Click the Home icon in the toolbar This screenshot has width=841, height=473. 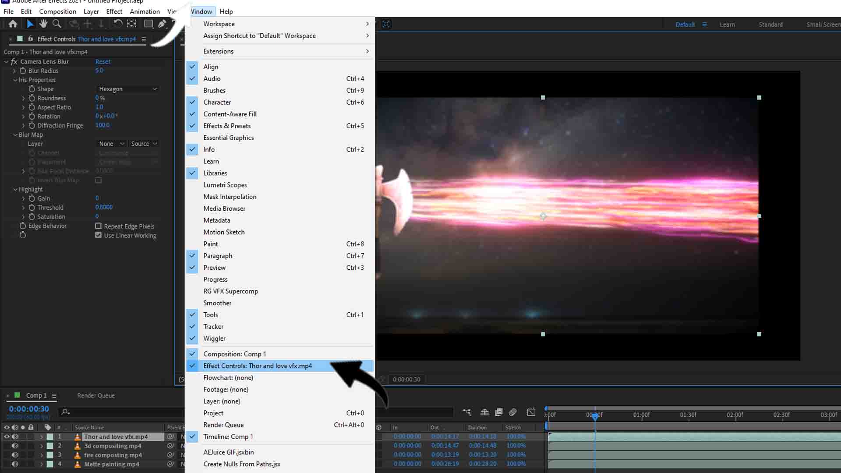(12, 24)
